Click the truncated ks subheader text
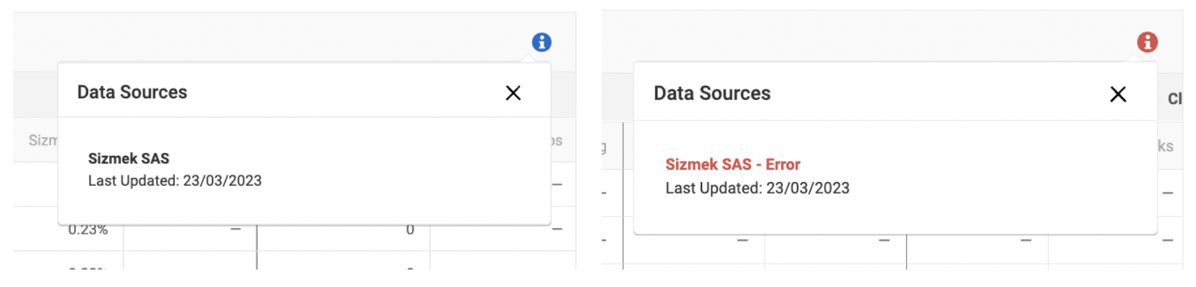This screenshot has height=287, width=1196. coord(1165,146)
